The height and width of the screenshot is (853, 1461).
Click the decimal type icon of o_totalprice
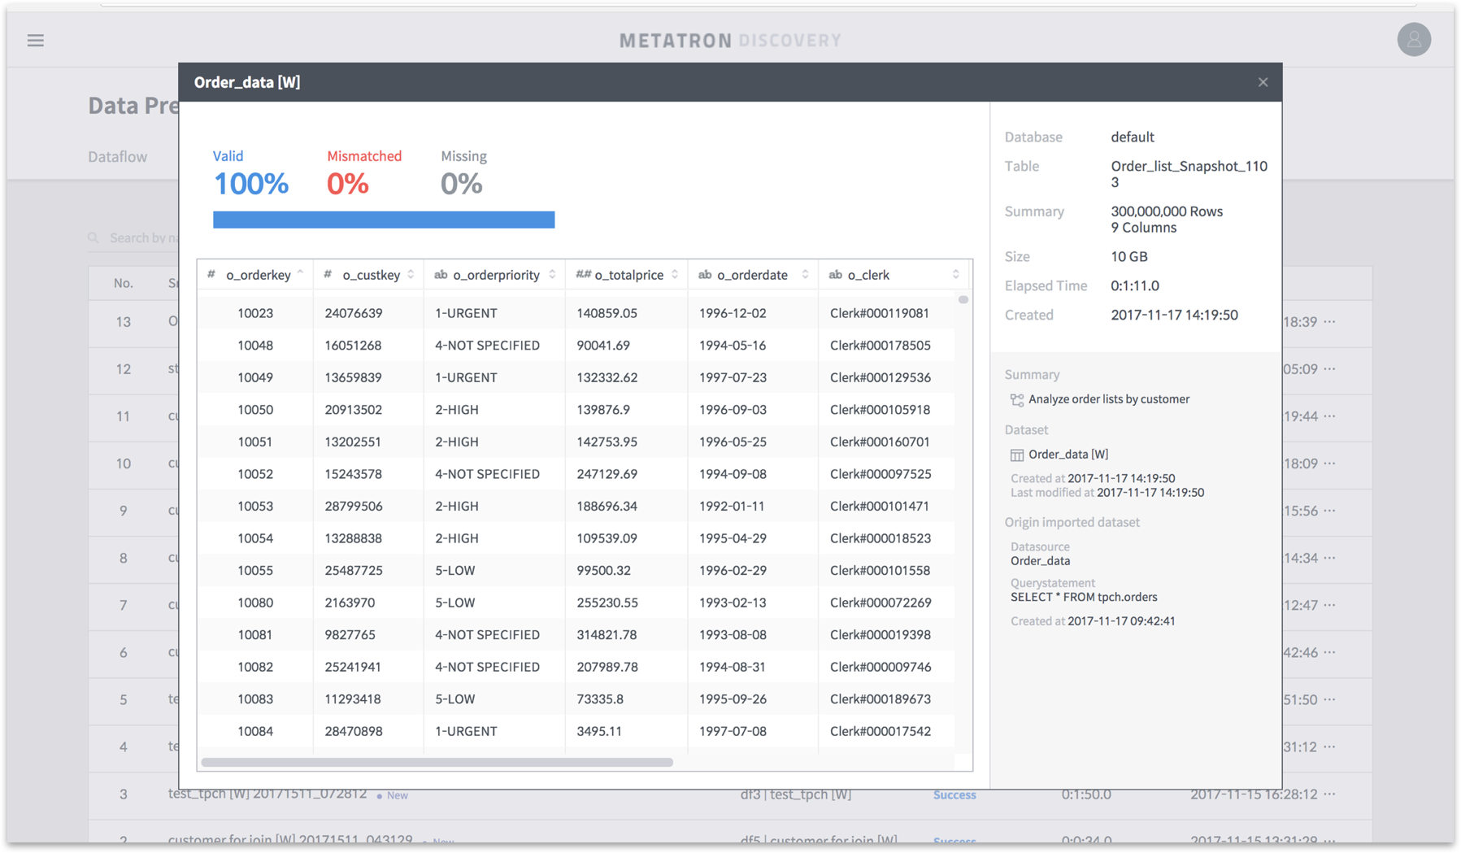(x=583, y=275)
